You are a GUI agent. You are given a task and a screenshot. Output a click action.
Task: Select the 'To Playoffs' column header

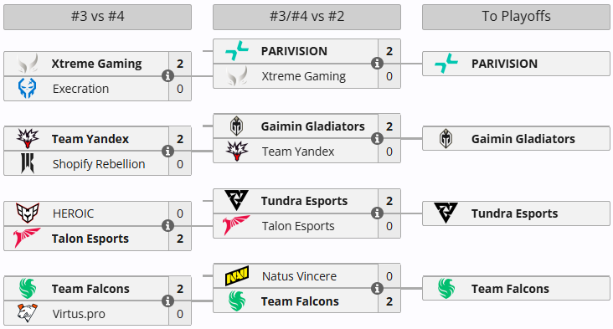pos(516,17)
